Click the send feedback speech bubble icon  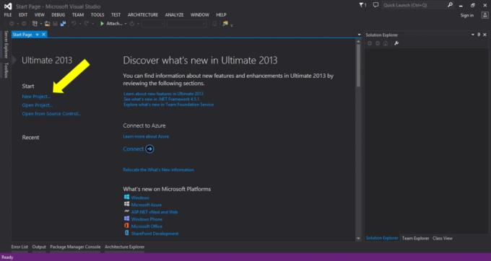tap(375, 5)
